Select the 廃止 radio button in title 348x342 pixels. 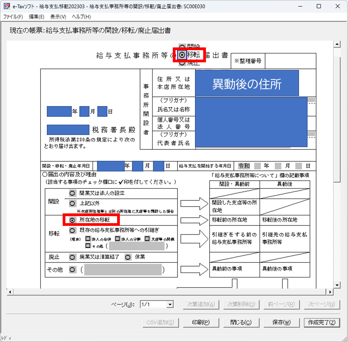(x=182, y=64)
